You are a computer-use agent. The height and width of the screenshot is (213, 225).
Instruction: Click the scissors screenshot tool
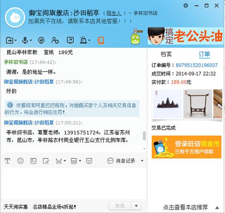pyautogui.click(x=59, y=161)
